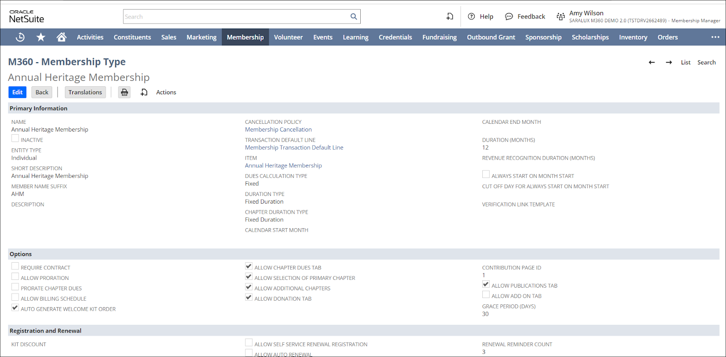Open the Shortcuts star icon
Viewport: 726px width, 357px height.
41,37
